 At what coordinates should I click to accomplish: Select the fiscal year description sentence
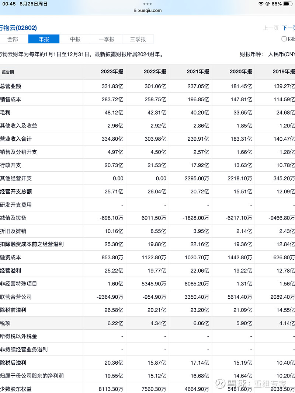[x=82, y=55]
